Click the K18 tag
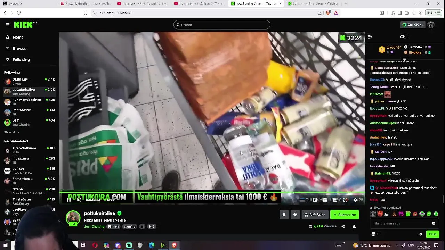 click(152, 226)
